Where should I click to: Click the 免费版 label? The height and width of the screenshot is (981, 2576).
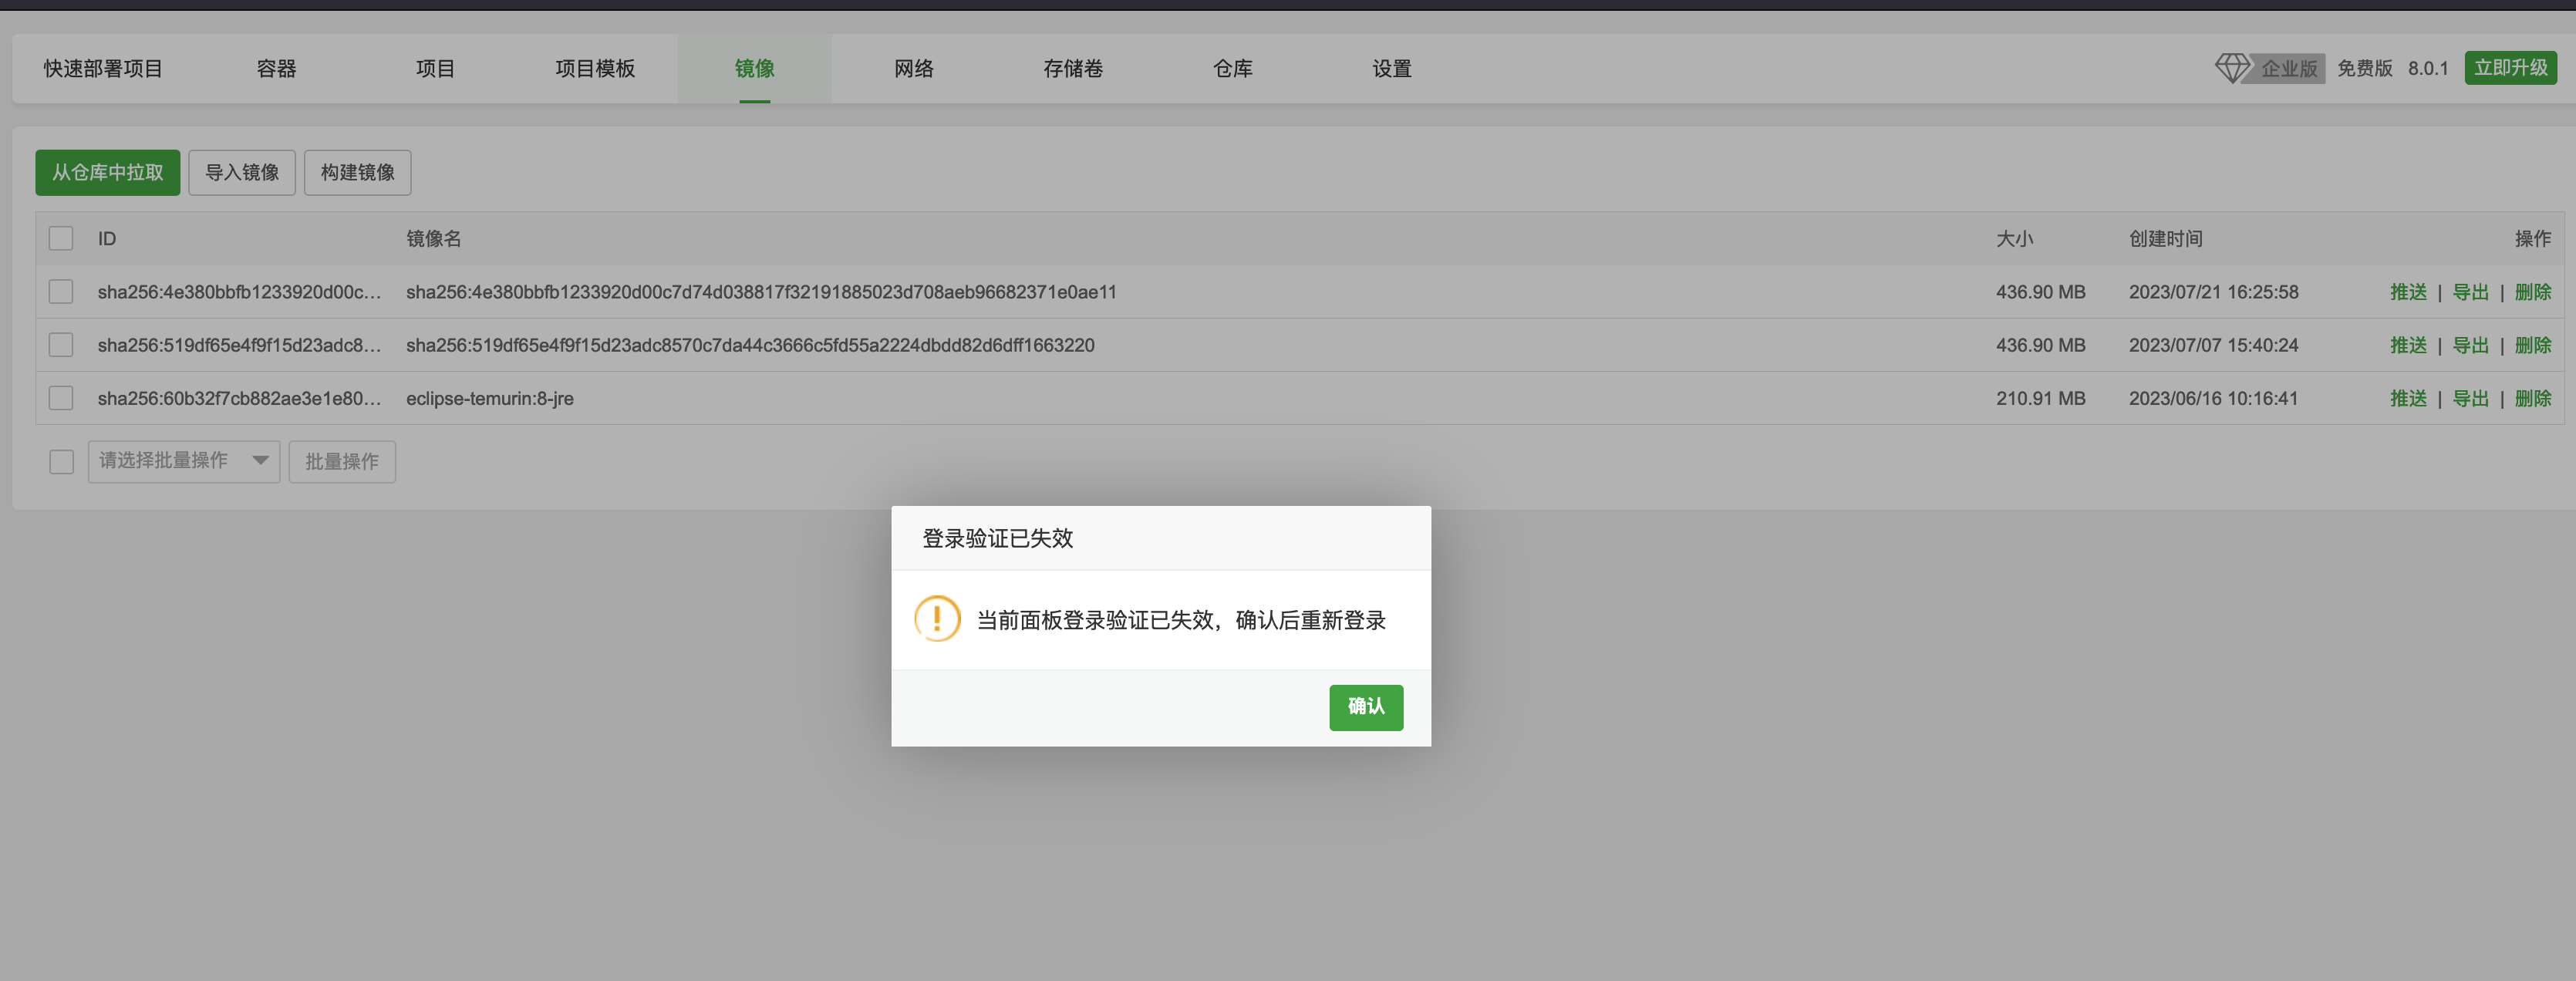point(2364,68)
